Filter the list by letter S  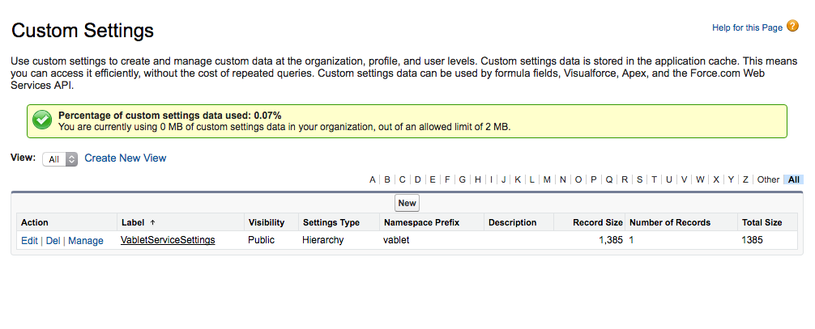640,179
